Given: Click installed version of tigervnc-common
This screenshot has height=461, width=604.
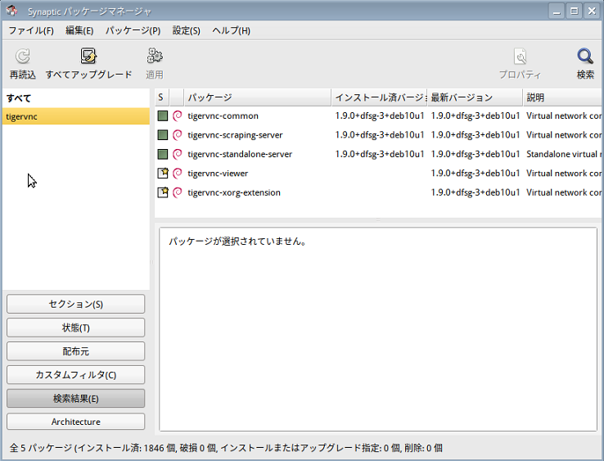Looking at the screenshot, I should 380,115.
